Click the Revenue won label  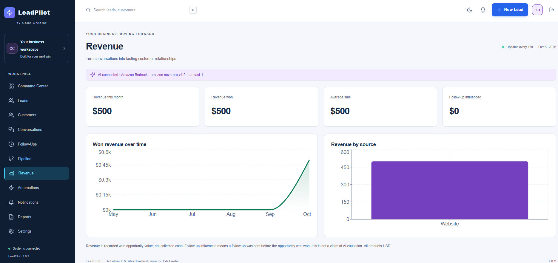click(x=222, y=97)
